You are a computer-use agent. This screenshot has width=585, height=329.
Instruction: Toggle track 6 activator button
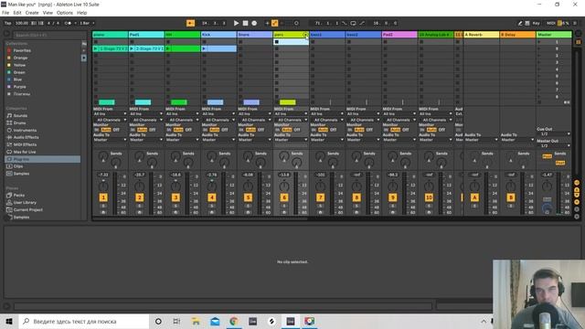tap(284, 197)
